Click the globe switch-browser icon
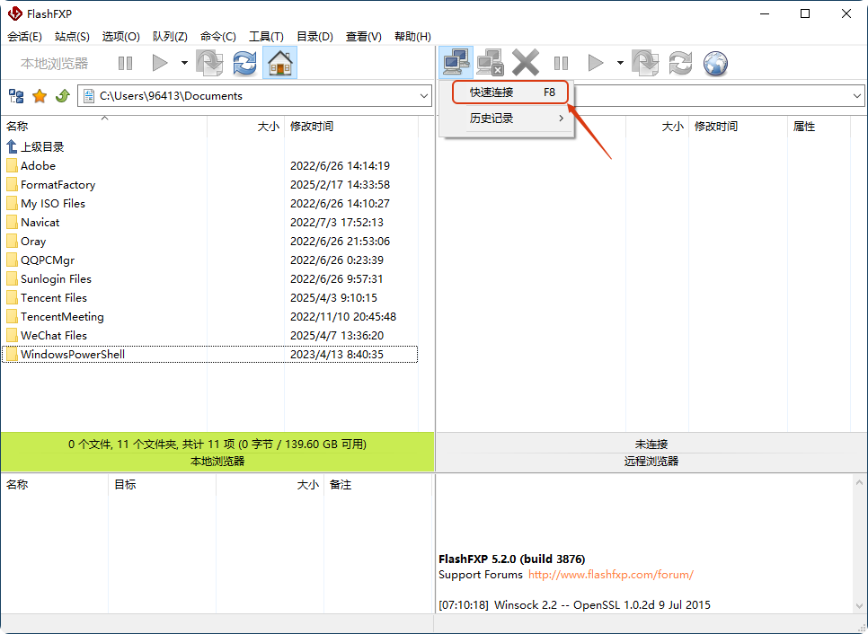The image size is (868, 634). 715,63
